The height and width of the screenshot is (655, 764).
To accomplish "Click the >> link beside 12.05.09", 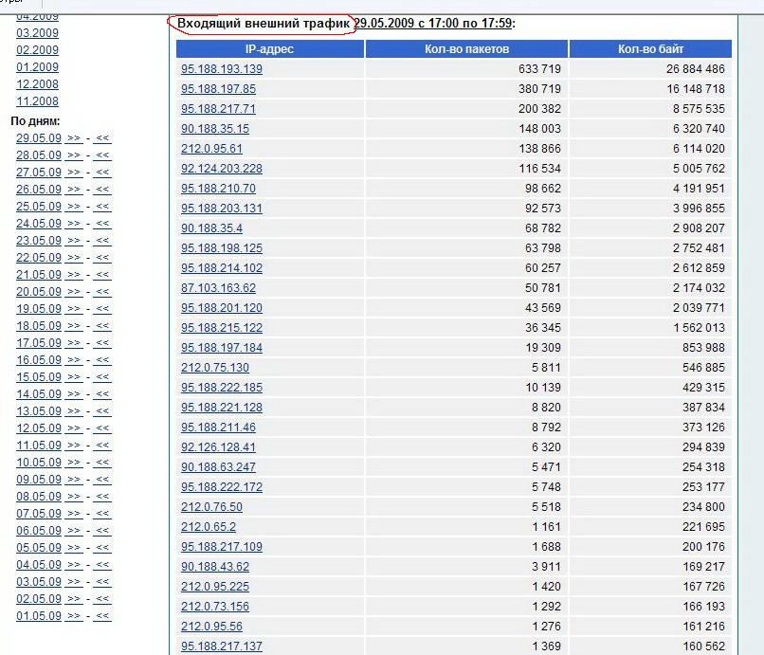I will [74, 428].
